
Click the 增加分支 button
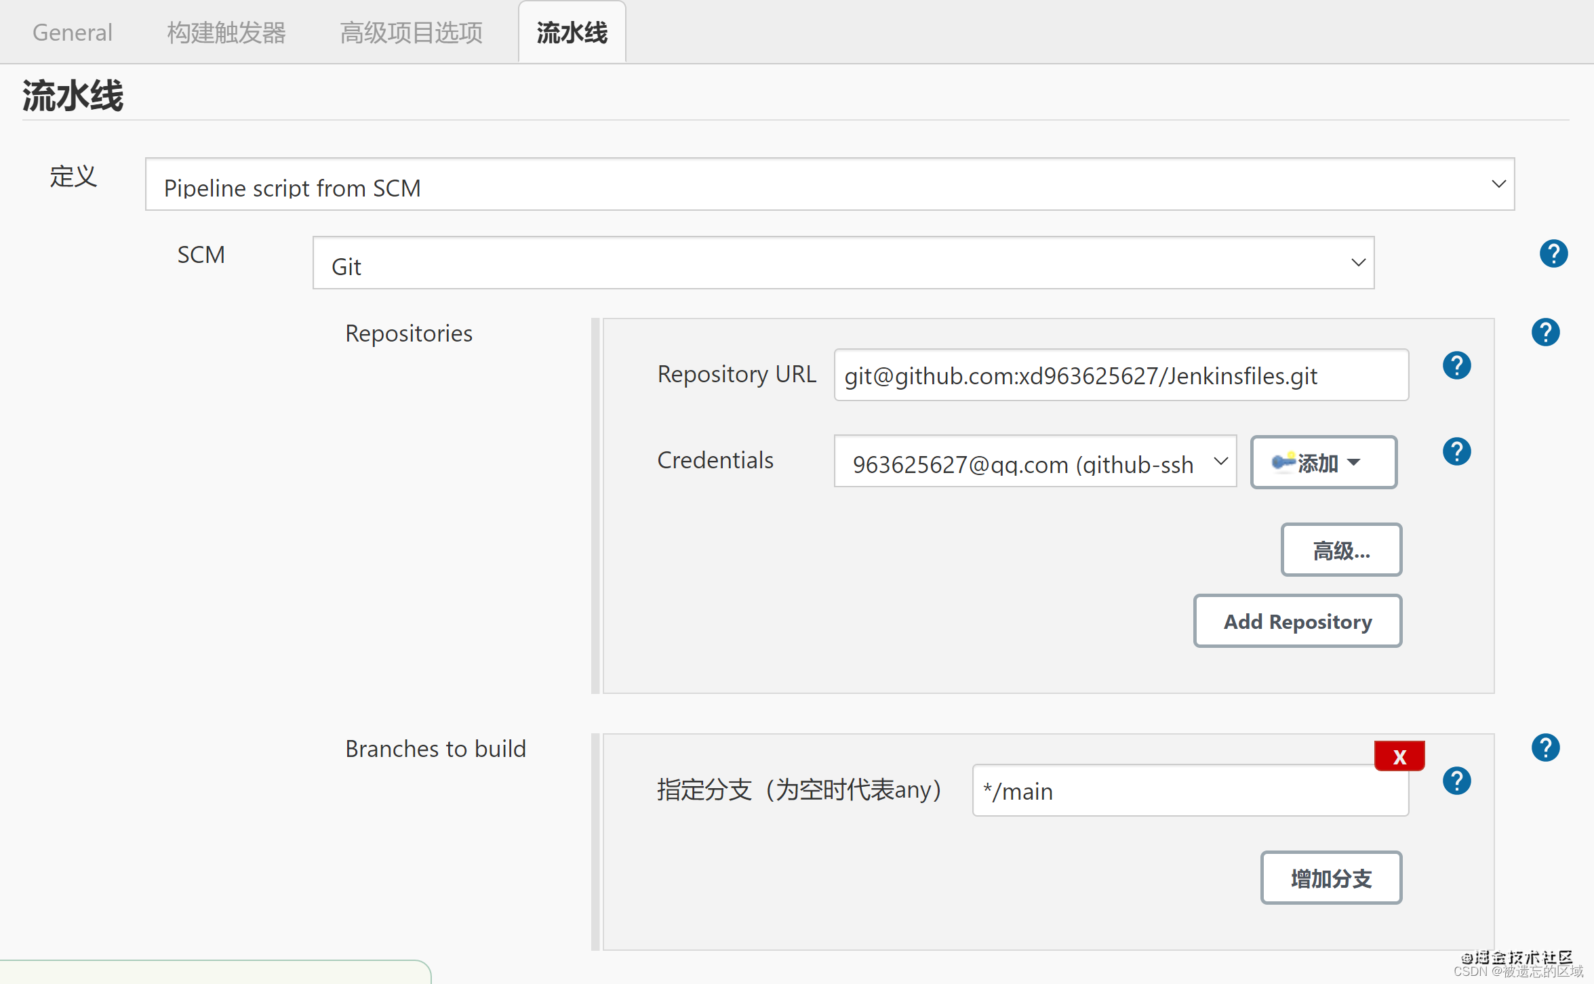(1331, 878)
